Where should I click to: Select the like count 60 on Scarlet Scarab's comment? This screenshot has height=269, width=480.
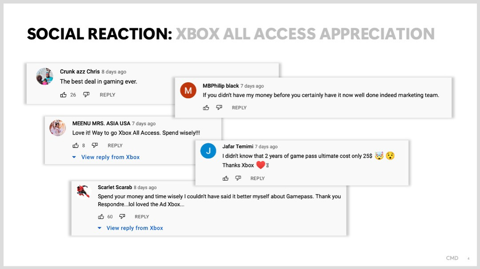click(x=110, y=217)
